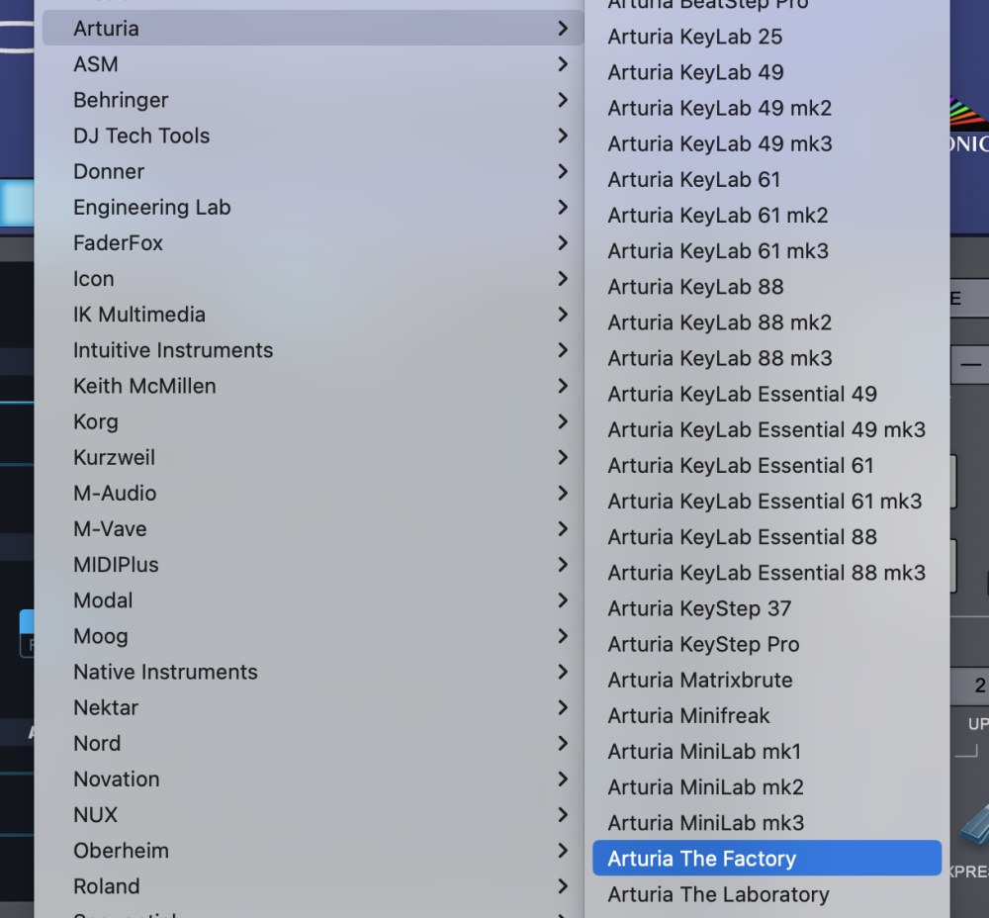Screen dimensions: 989x918
Task: Expand the M-Audio submenu chevron
Action: [563, 494]
